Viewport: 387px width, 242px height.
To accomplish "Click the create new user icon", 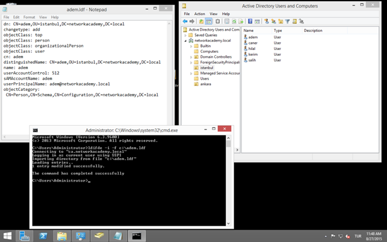I will tap(267, 22).
